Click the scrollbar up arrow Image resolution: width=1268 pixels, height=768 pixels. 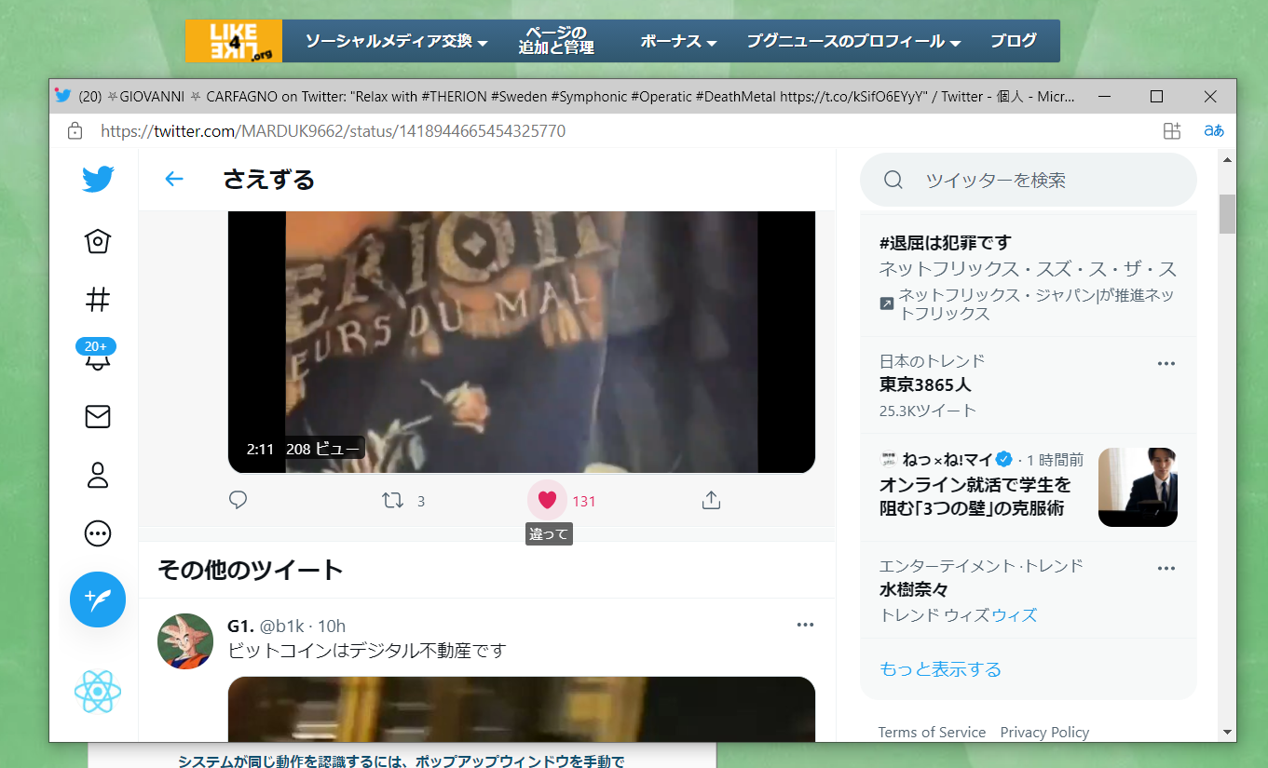point(1227,158)
